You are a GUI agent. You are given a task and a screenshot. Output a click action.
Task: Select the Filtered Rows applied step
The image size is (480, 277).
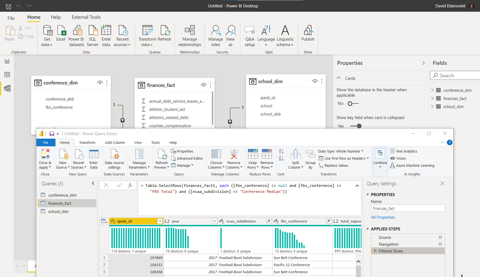coord(408,251)
